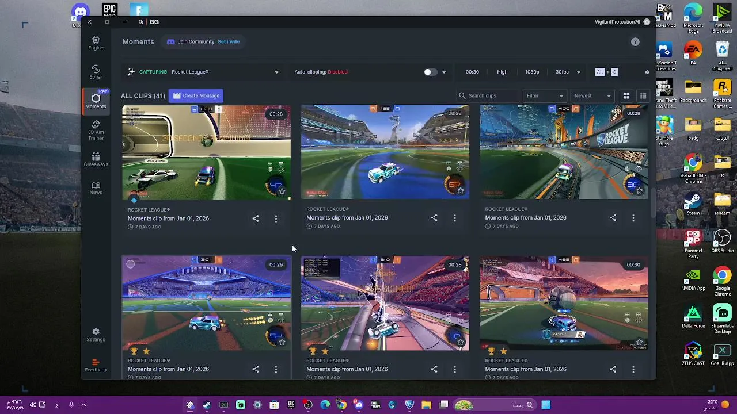737x414 pixels.
Task: Open the Feedback panel
Action: tap(96, 365)
